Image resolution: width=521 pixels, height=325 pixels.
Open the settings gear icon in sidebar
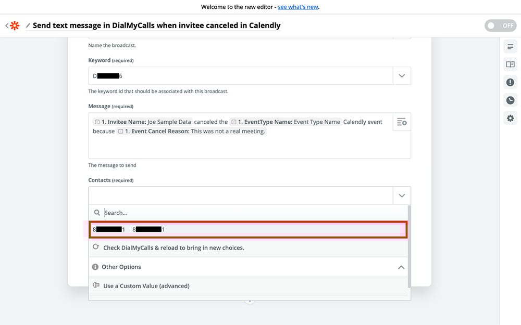pos(510,118)
